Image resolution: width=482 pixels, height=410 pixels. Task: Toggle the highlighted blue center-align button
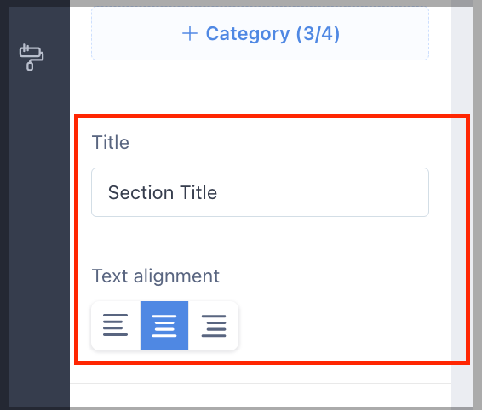164,325
